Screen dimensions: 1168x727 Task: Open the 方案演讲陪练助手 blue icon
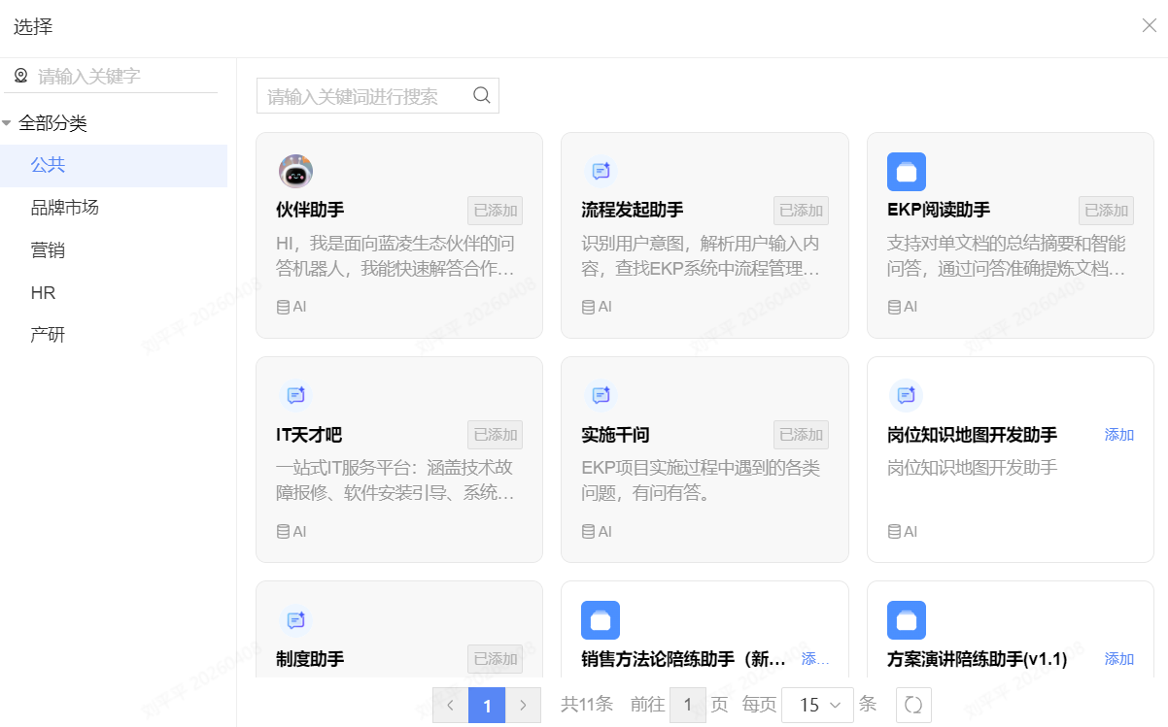[907, 620]
